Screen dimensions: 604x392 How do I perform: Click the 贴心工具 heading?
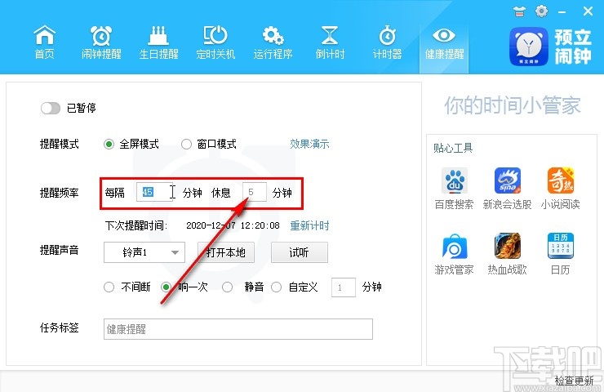click(453, 148)
